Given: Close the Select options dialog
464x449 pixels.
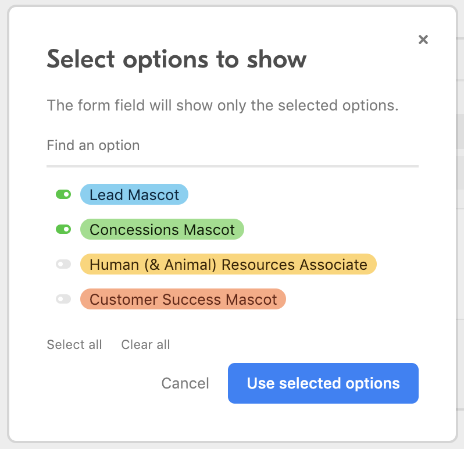Looking at the screenshot, I should click(423, 40).
